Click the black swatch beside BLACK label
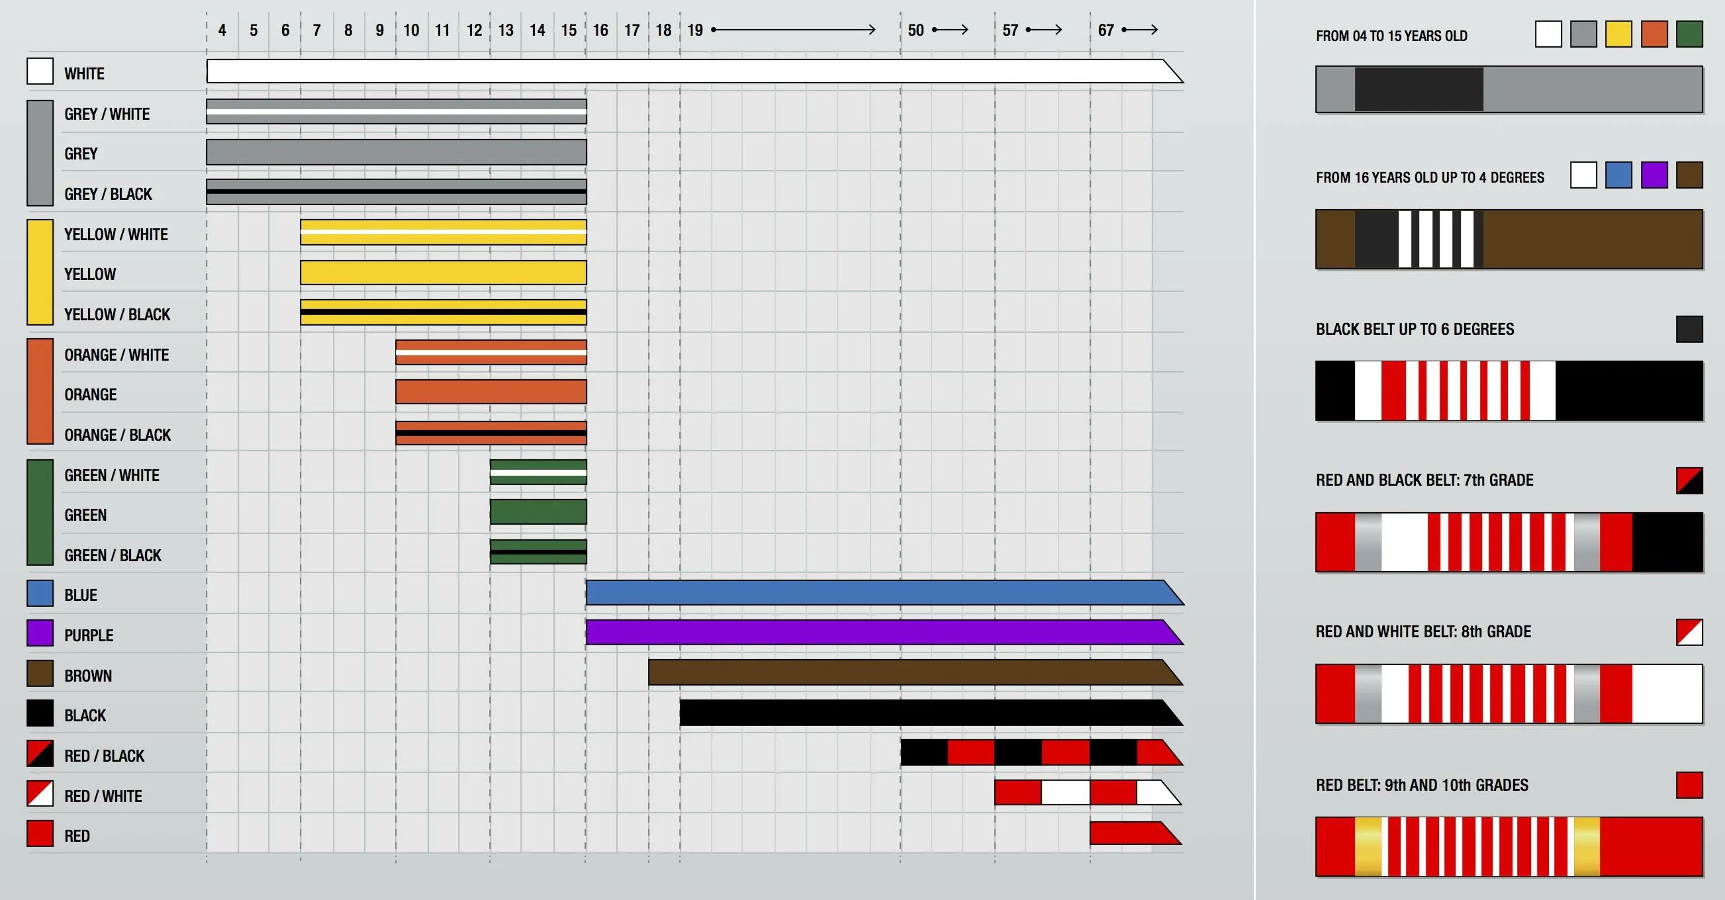 40,714
